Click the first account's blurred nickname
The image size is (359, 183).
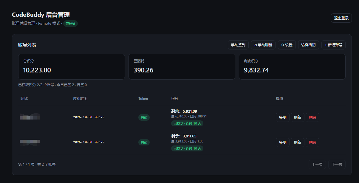(x=30, y=117)
